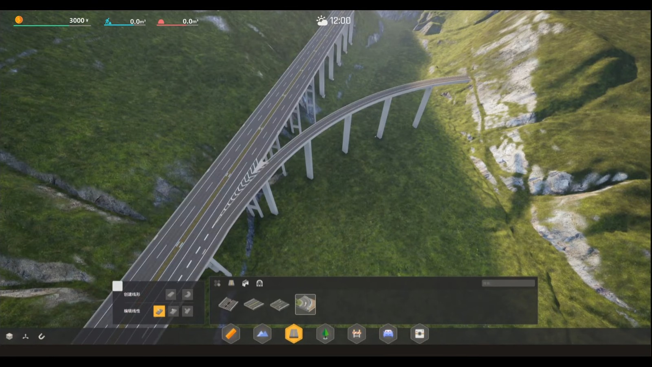Open the layers stack icon
The image size is (652, 367).
click(x=9, y=336)
